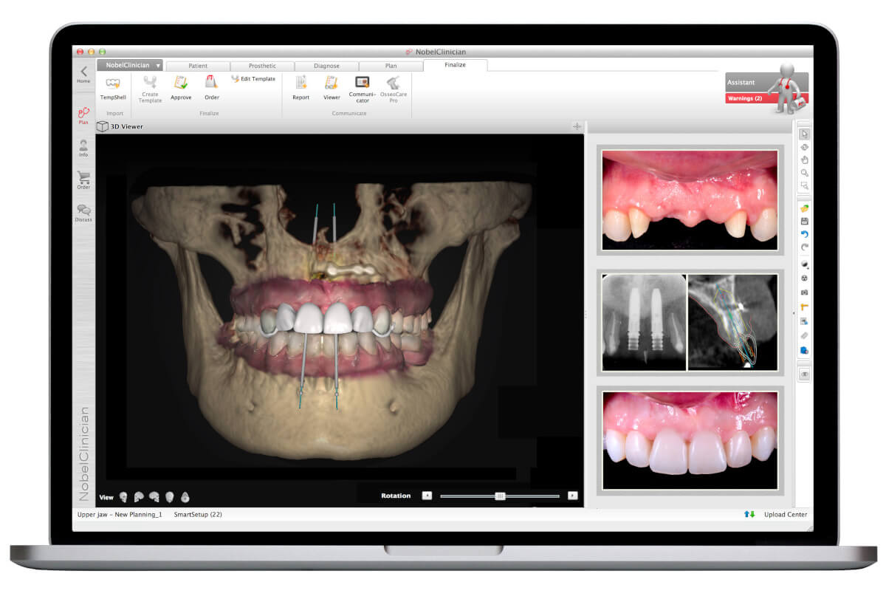Redo the last action

click(x=804, y=247)
